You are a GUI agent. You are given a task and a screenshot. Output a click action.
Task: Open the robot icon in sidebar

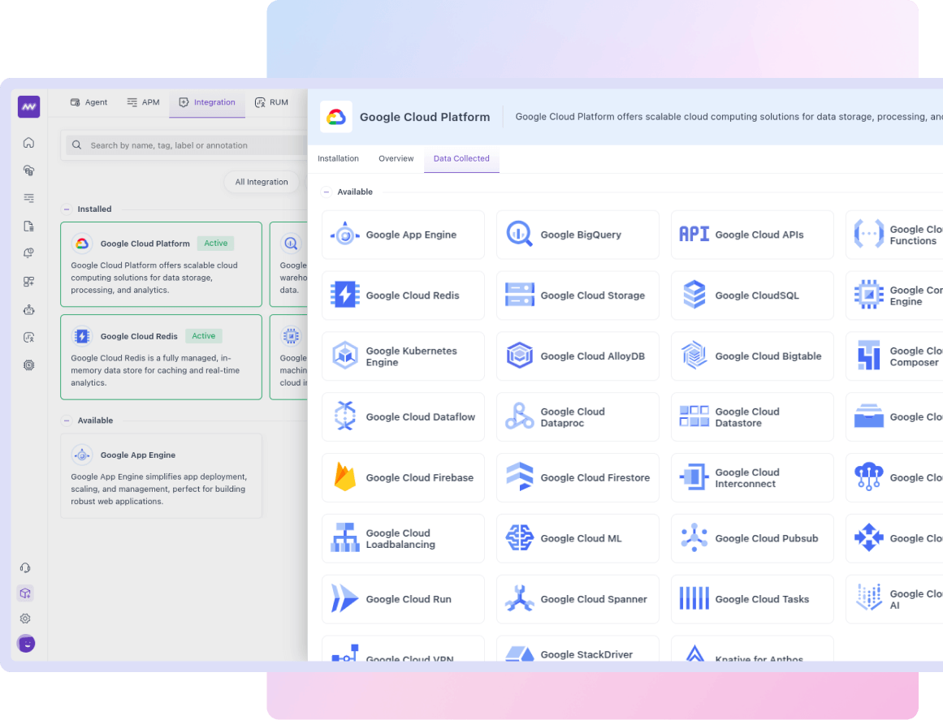click(28, 309)
